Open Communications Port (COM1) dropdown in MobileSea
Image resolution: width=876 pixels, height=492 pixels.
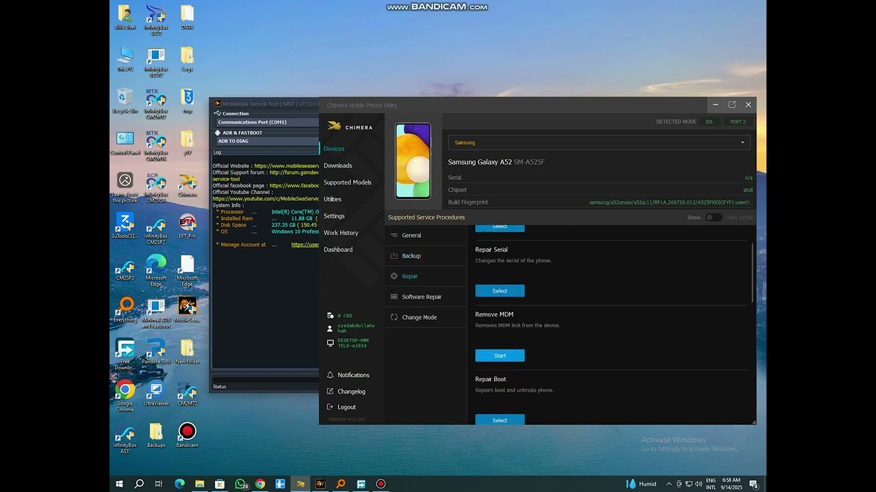pyautogui.click(x=268, y=122)
